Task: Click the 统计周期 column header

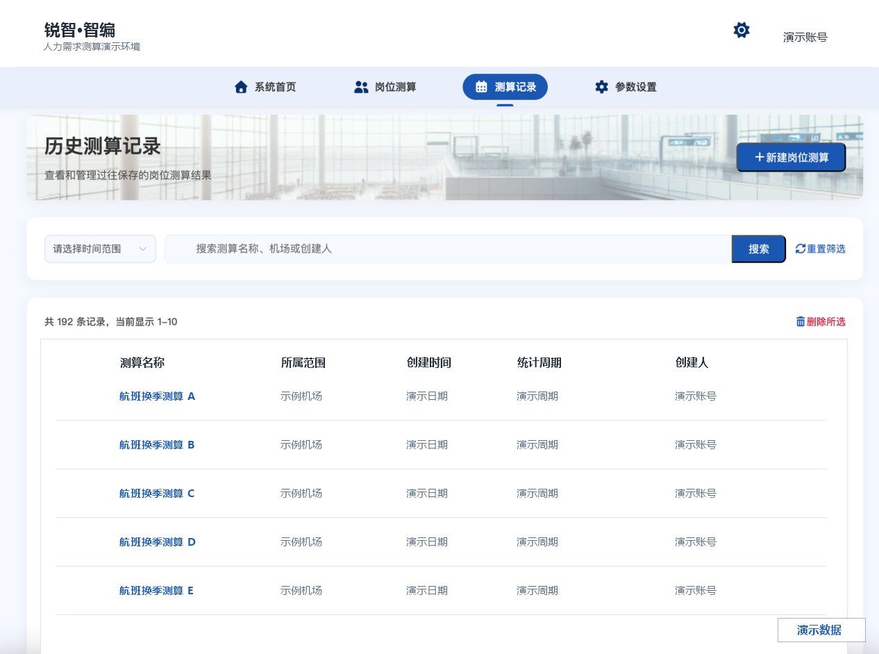Action: pos(539,362)
